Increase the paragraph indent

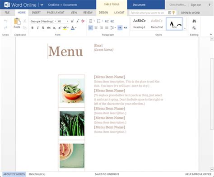coord(112,21)
